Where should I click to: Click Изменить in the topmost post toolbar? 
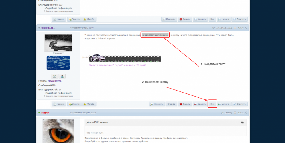(x=169, y=19)
